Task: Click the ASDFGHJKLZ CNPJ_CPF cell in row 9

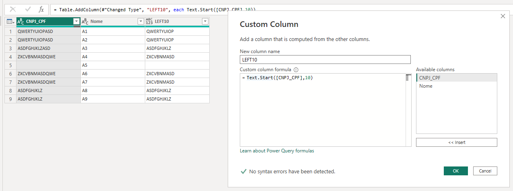Action: pyautogui.click(x=48, y=99)
